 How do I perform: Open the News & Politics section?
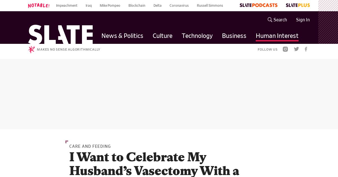pyautogui.click(x=122, y=36)
